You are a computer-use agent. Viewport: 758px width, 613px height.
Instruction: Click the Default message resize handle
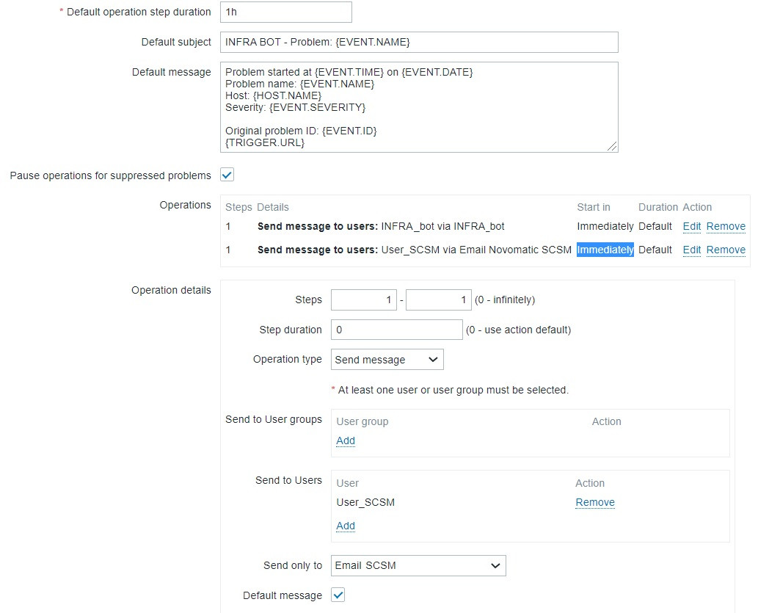[x=613, y=147]
